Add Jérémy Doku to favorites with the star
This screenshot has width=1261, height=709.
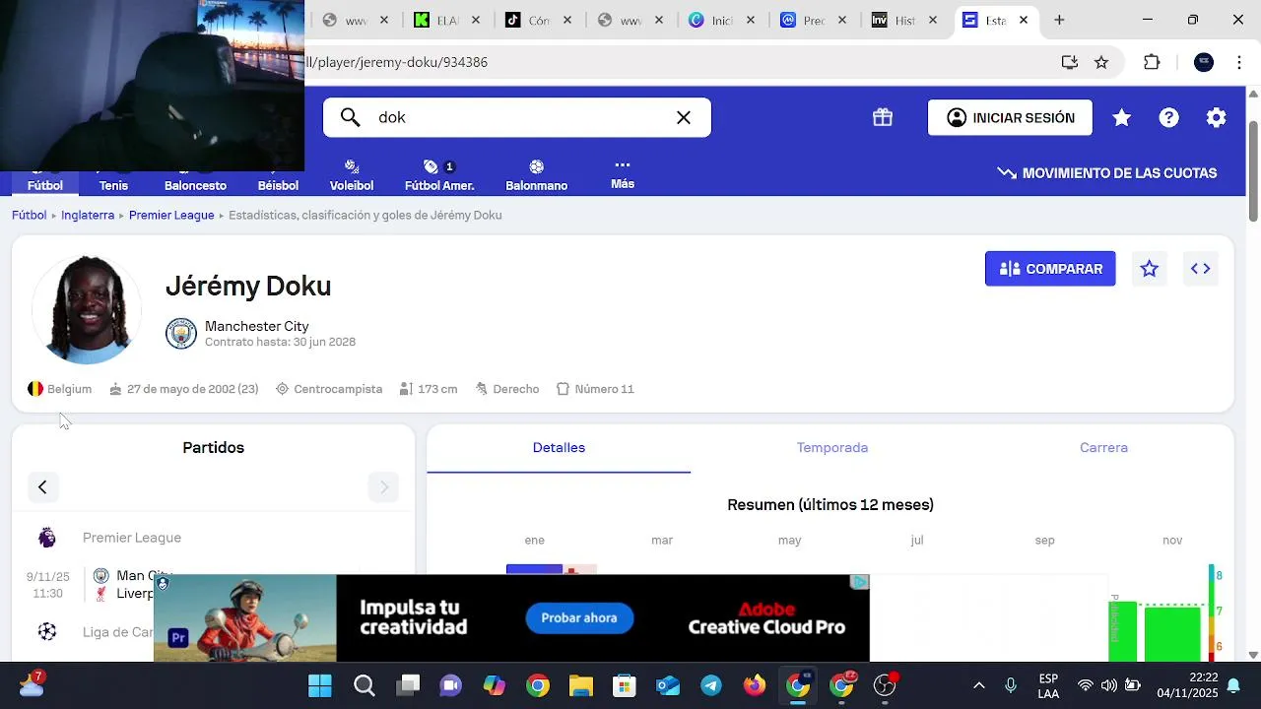click(1150, 269)
